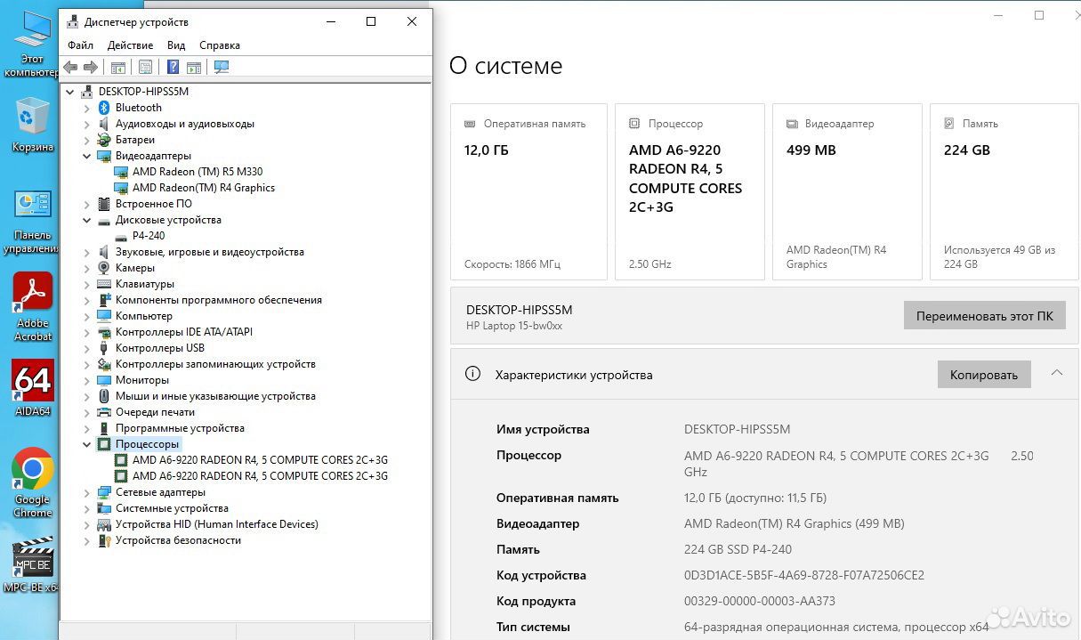1081x640 pixels.
Task: Scan for hardware changes via monitor icon
Action: (222, 67)
